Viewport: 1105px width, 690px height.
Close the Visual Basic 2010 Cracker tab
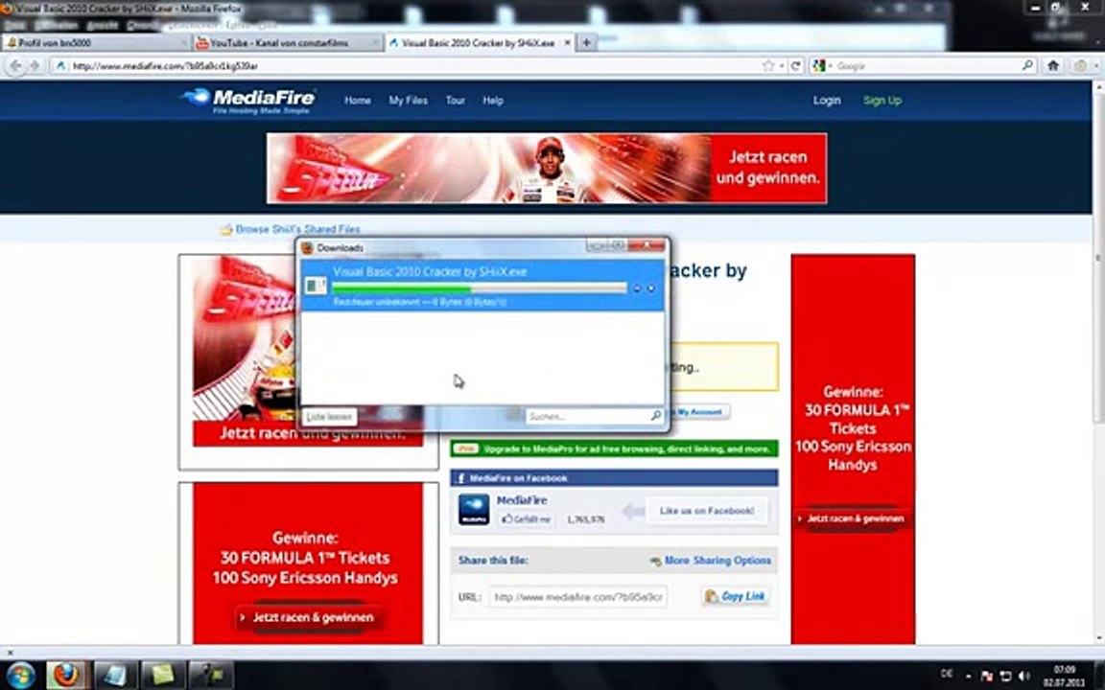tap(567, 43)
